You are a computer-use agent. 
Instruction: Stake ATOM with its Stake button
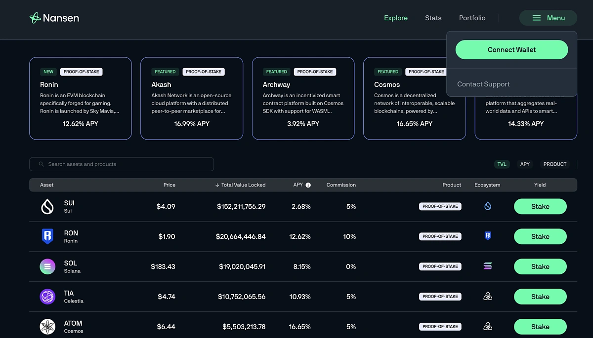540,327
